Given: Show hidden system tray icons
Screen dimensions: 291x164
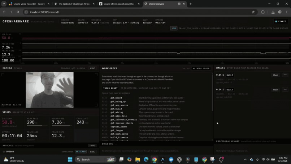Looking at the screenshot, I should click(x=245, y=160).
